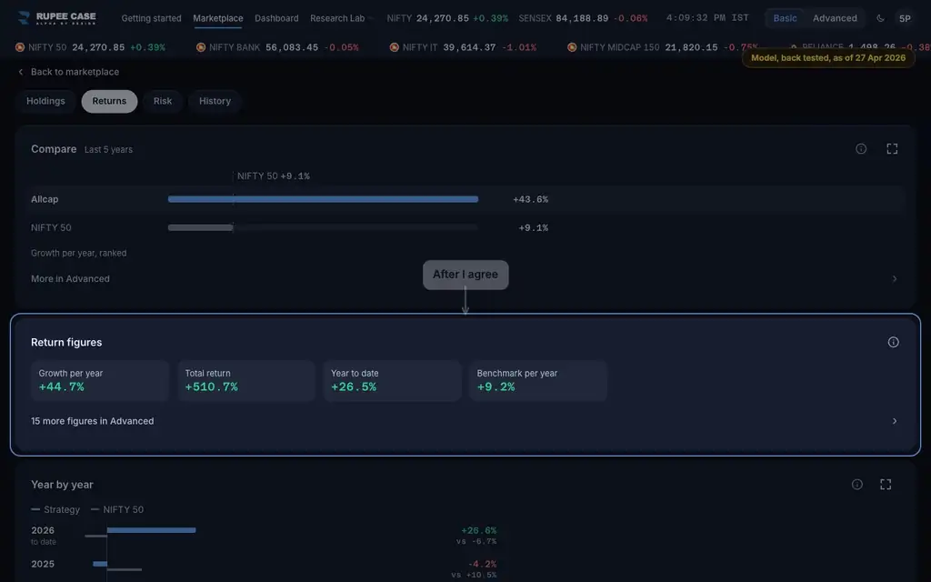Screen dimensions: 931x582
Task: Toggle dark mode with the moon icon
Action: click(x=880, y=18)
